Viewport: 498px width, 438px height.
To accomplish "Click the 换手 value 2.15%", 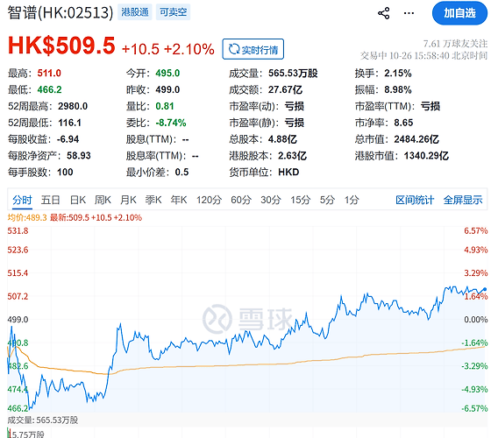I will tap(398, 74).
